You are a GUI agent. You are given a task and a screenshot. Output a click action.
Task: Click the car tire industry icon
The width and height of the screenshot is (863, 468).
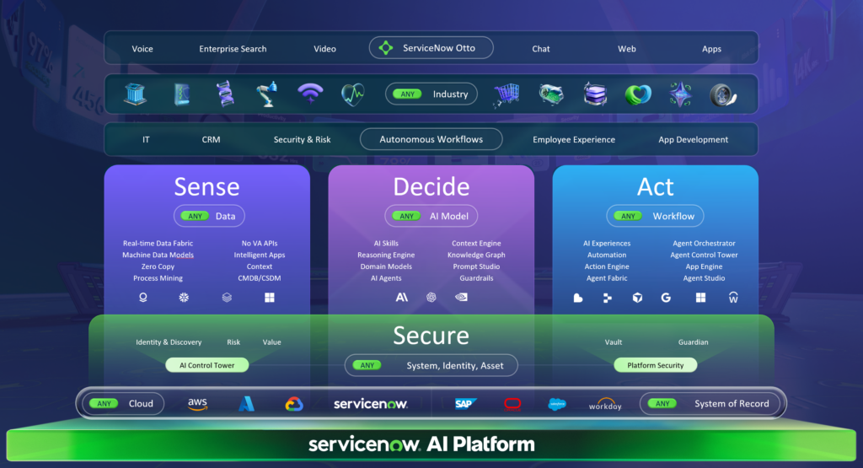tap(722, 94)
